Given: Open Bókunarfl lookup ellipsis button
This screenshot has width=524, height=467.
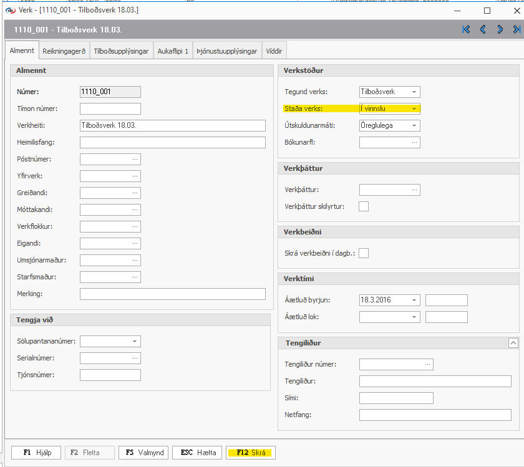Looking at the screenshot, I should coord(414,143).
